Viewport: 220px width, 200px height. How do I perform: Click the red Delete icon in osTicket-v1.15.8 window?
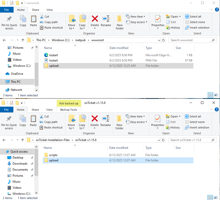pos(95,119)
